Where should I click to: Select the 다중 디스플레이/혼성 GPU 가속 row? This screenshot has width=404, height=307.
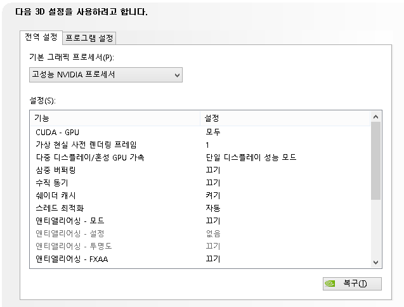pyautogui.click(x=90, y=157)
